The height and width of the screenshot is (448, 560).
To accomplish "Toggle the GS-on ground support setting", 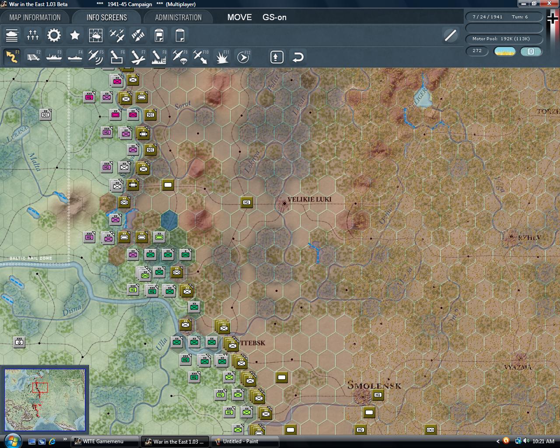I will (274, 17).
